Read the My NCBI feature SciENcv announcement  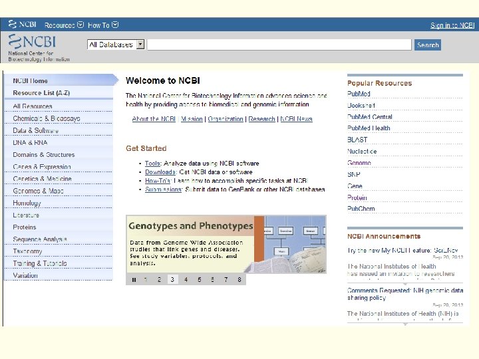402,251
